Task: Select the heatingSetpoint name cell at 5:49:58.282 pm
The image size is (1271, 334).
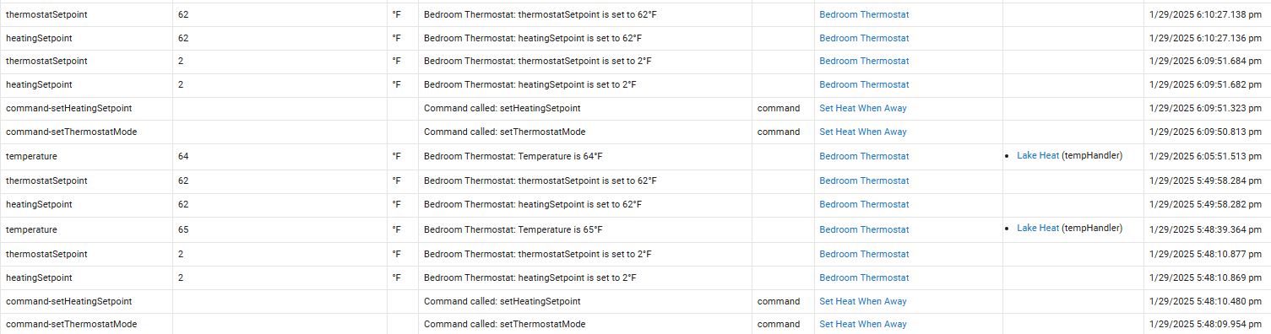Action: pyautogui.click(x=86, y=204)
